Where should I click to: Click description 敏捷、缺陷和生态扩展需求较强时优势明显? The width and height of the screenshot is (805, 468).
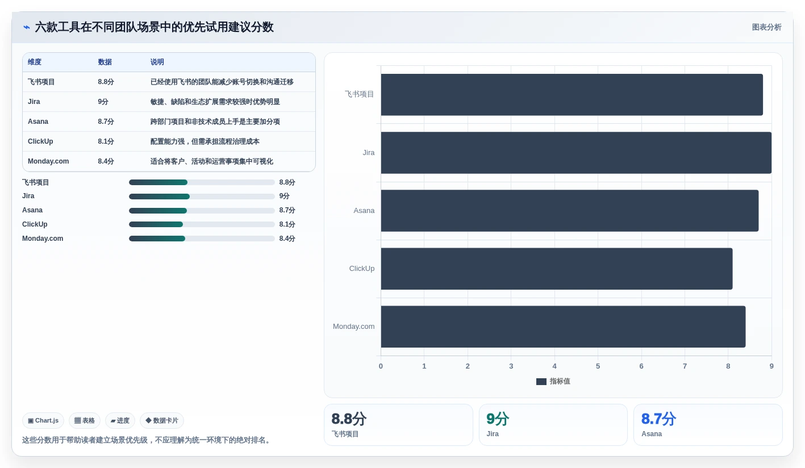click(x=215, y=102)
